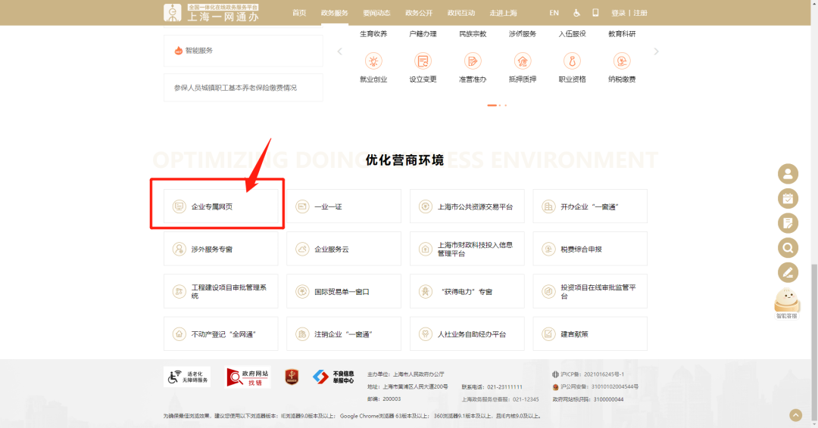Image resolution: width=818 pixels, height=428 pixels.
Task: Click the 就业创业 service icon
Action: [x=373, y=61]
